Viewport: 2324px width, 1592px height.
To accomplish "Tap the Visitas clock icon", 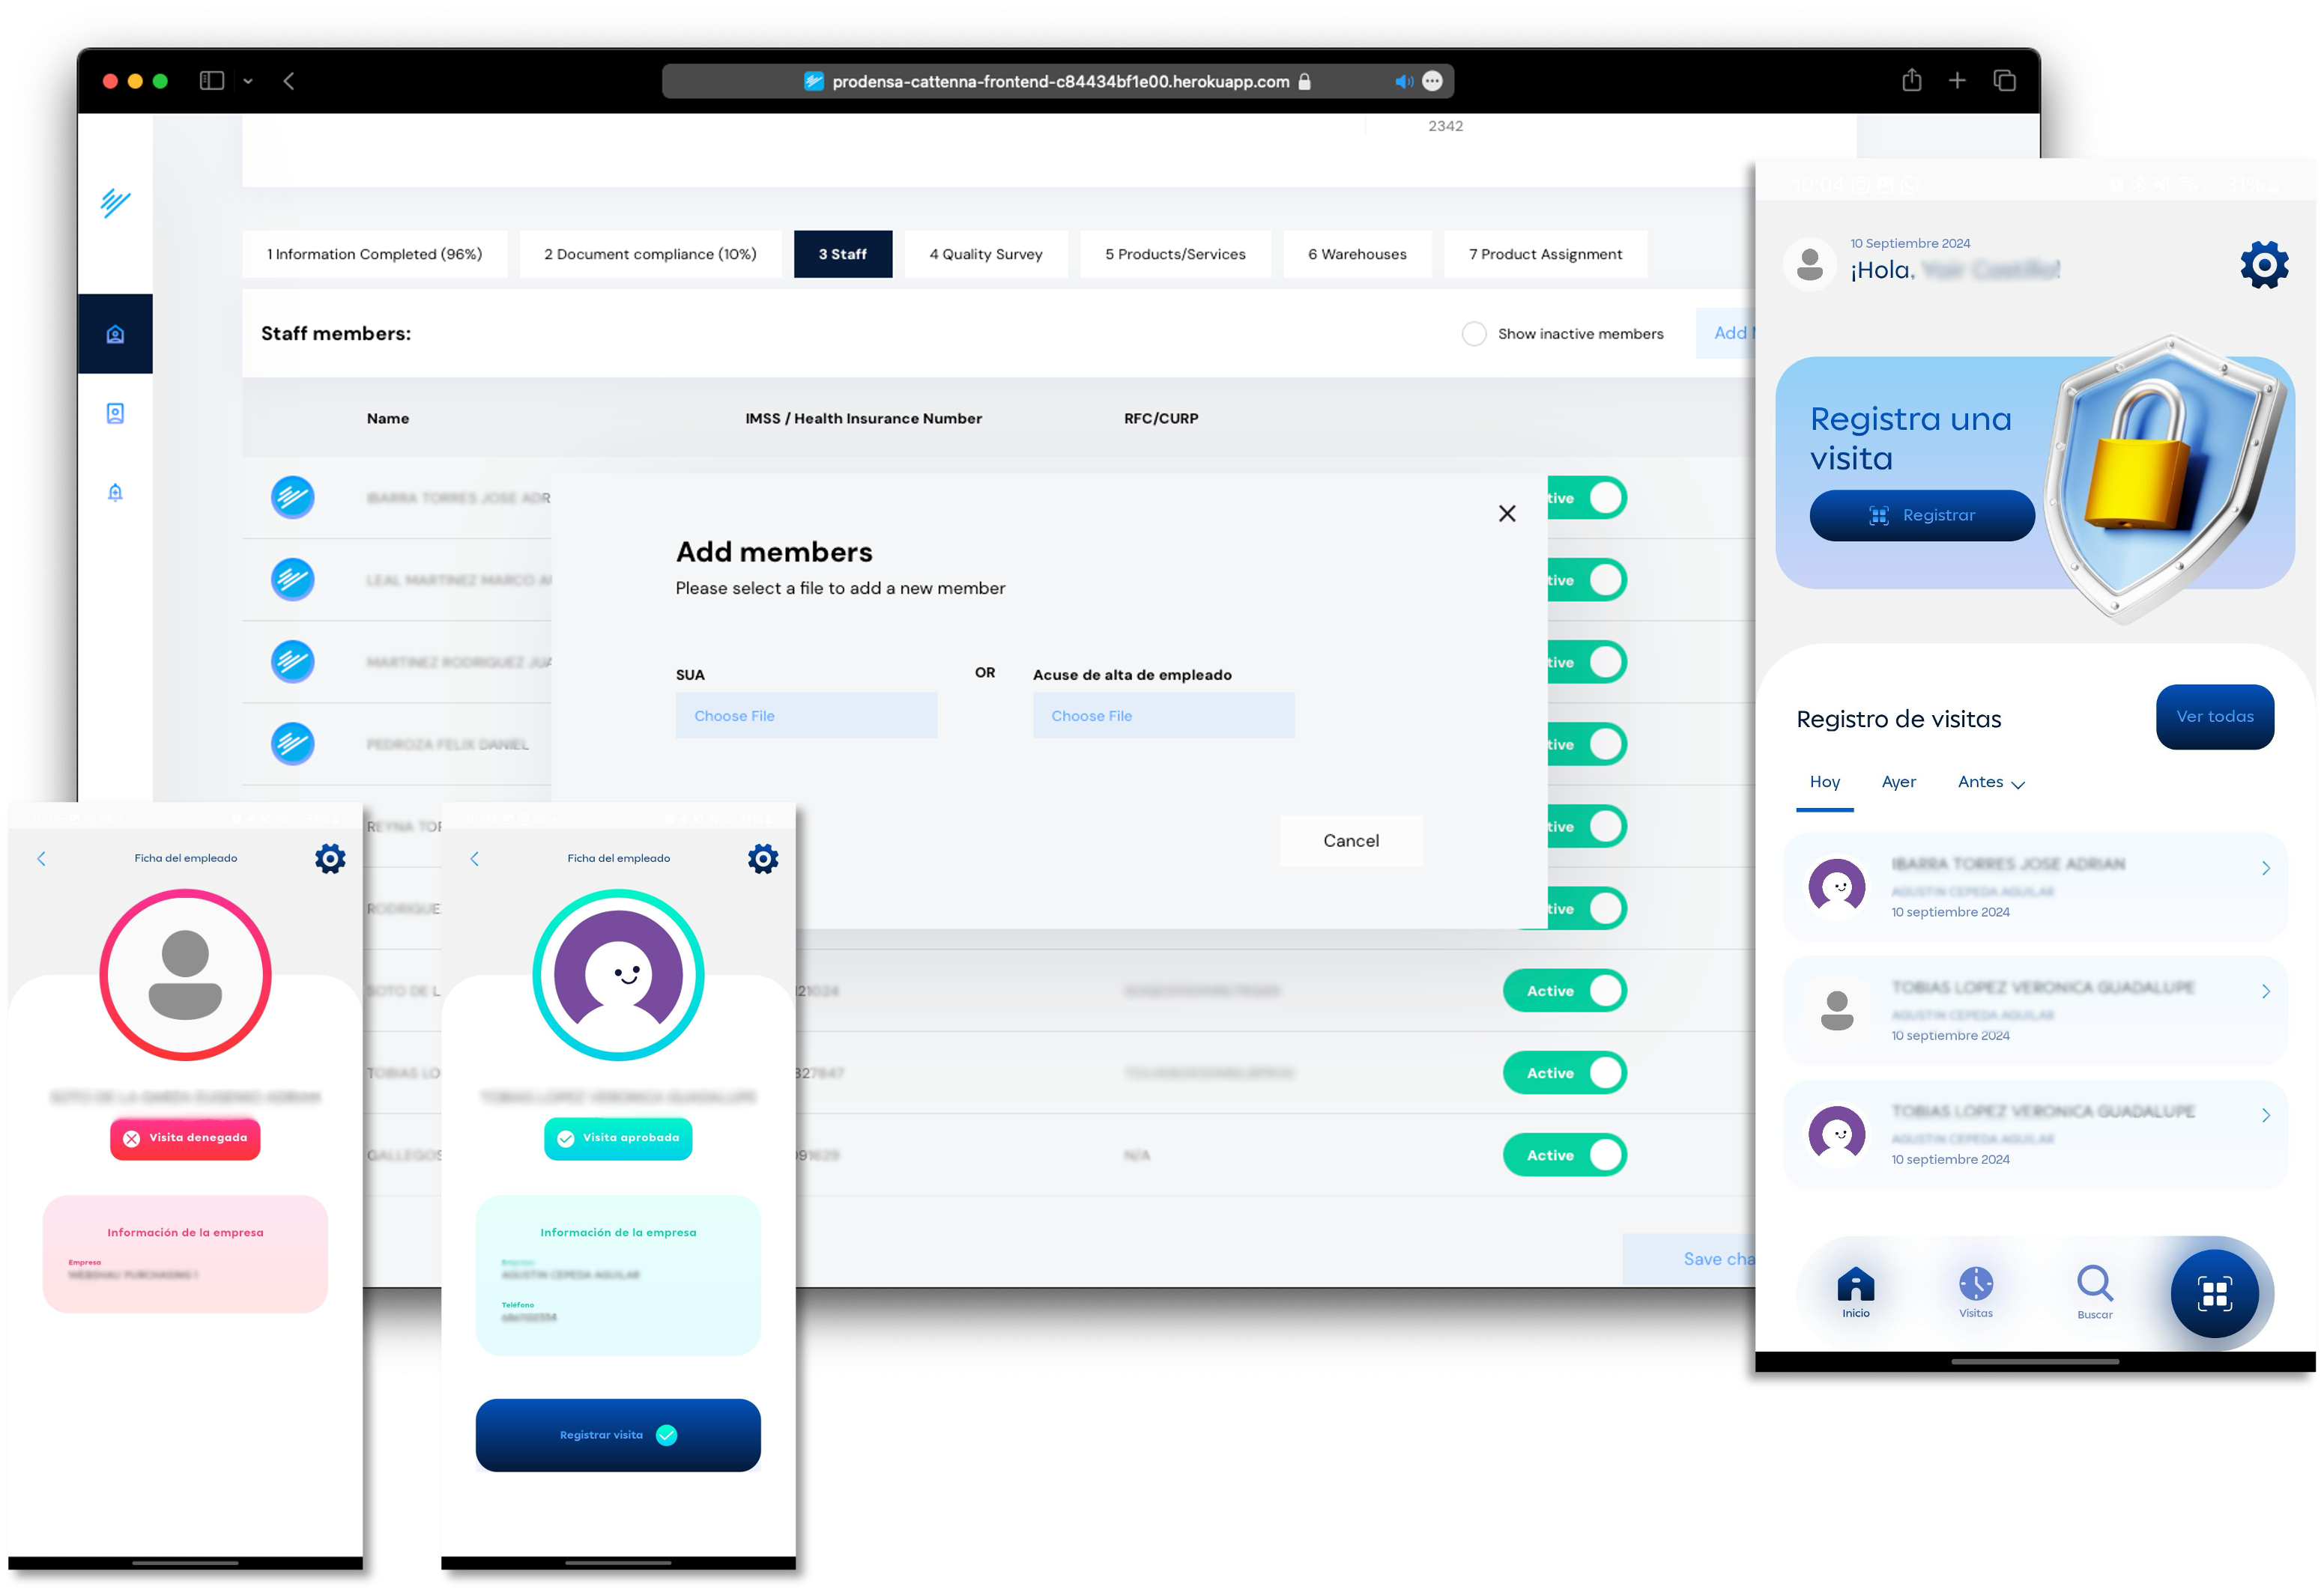I will [x=1975, y=1284].
